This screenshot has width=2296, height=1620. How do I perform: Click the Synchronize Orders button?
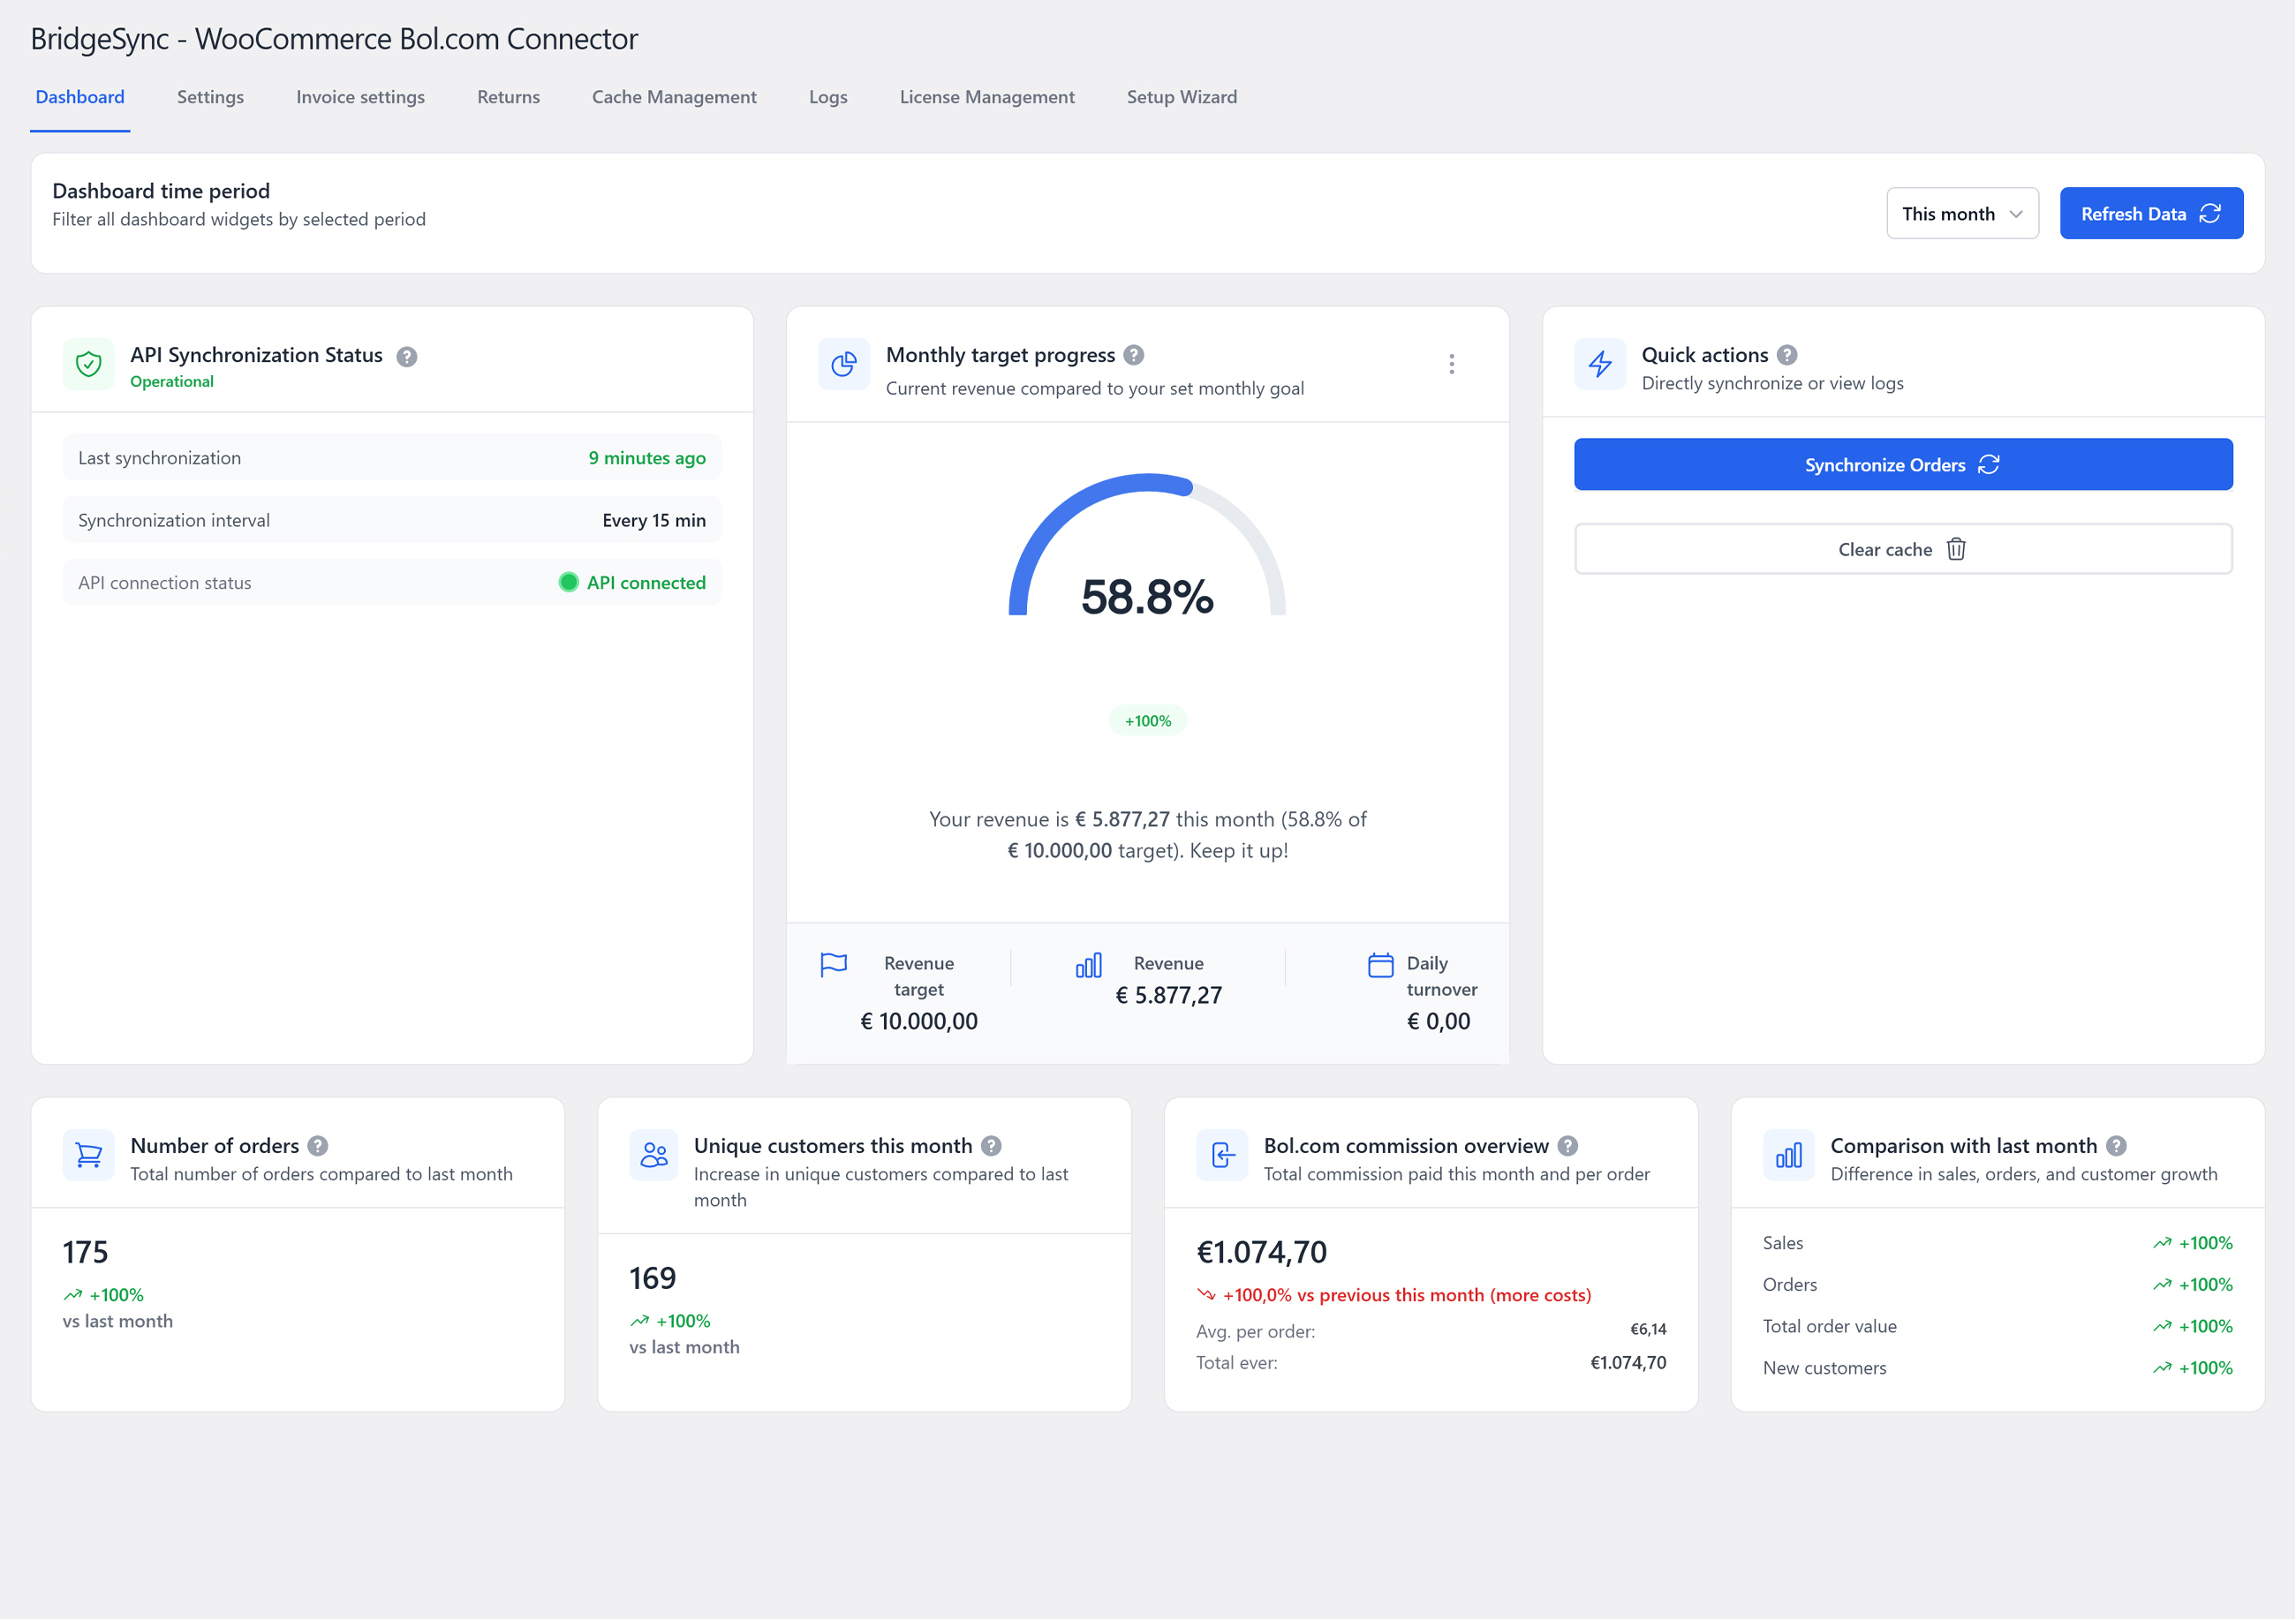[x=1903, y=465]
